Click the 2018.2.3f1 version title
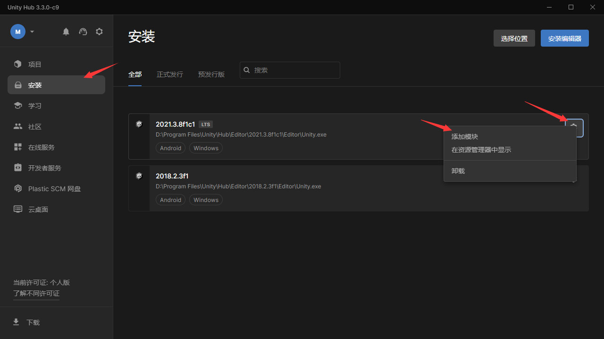604x339 pixels. pyautogui.click(x=172, y=176)
